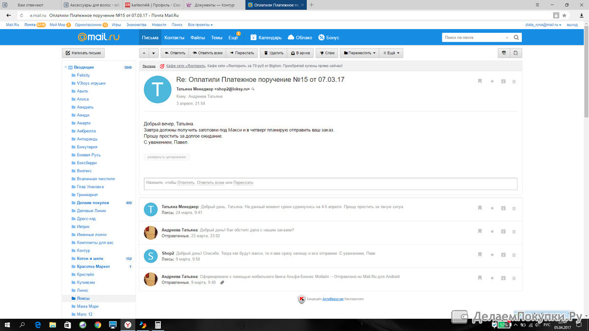
Task: Click the В архив button
Action: point(300,53)
